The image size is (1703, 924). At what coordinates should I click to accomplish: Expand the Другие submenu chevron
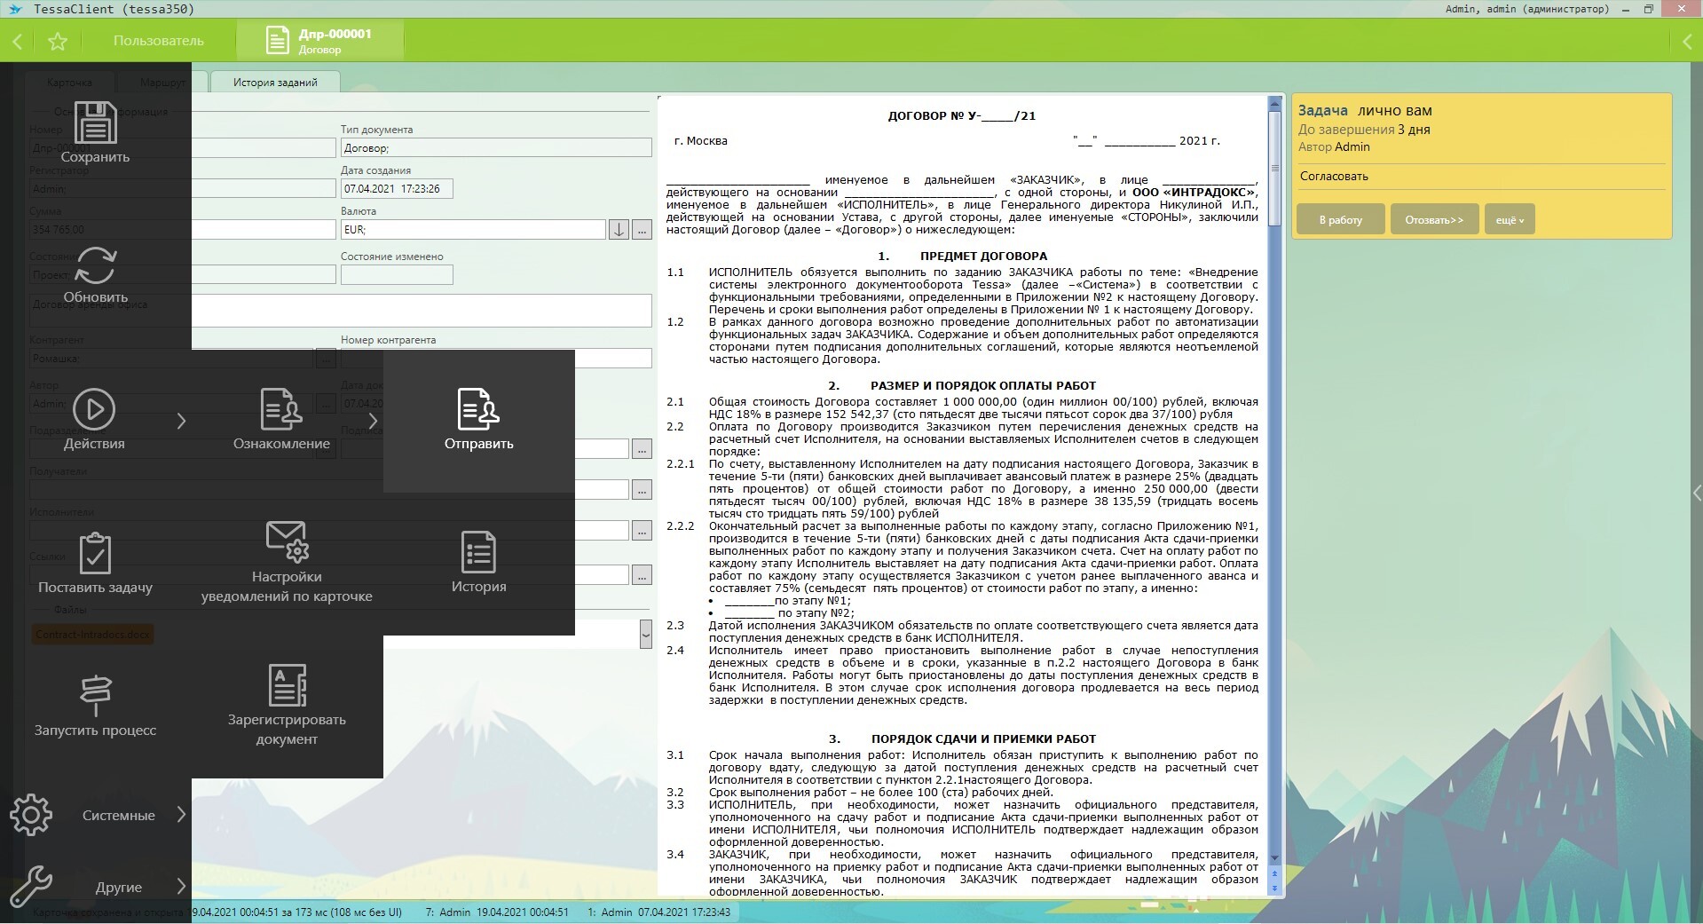[181, 886]
